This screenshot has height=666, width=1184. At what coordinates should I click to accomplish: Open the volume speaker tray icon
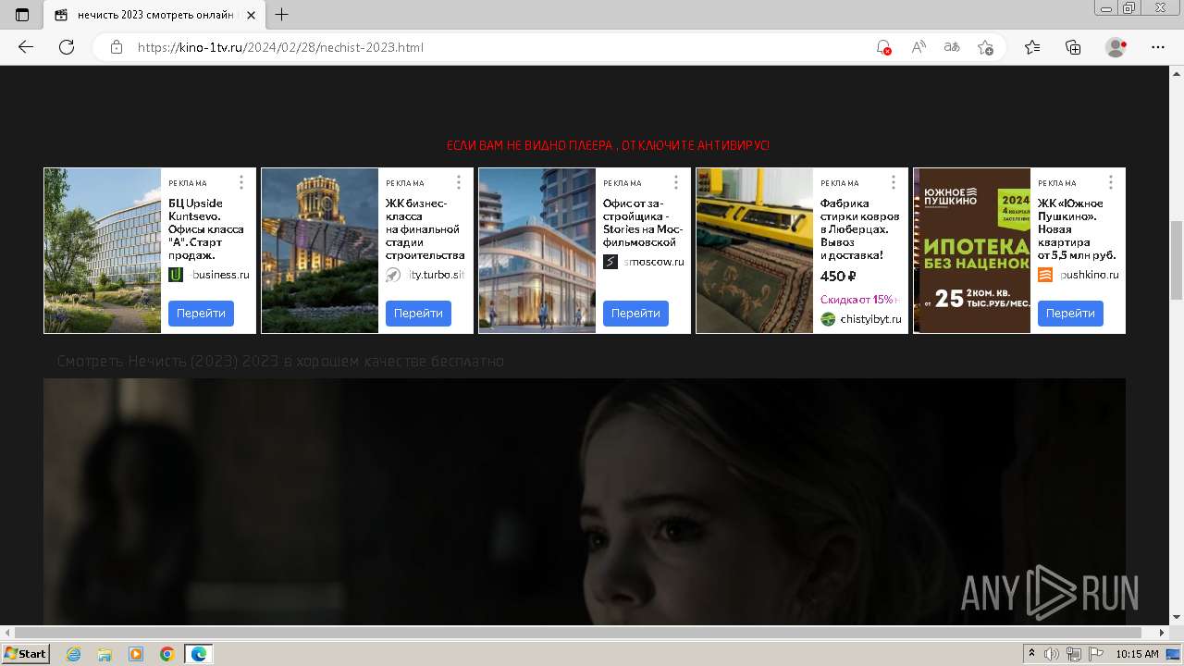pos(1052,654)
